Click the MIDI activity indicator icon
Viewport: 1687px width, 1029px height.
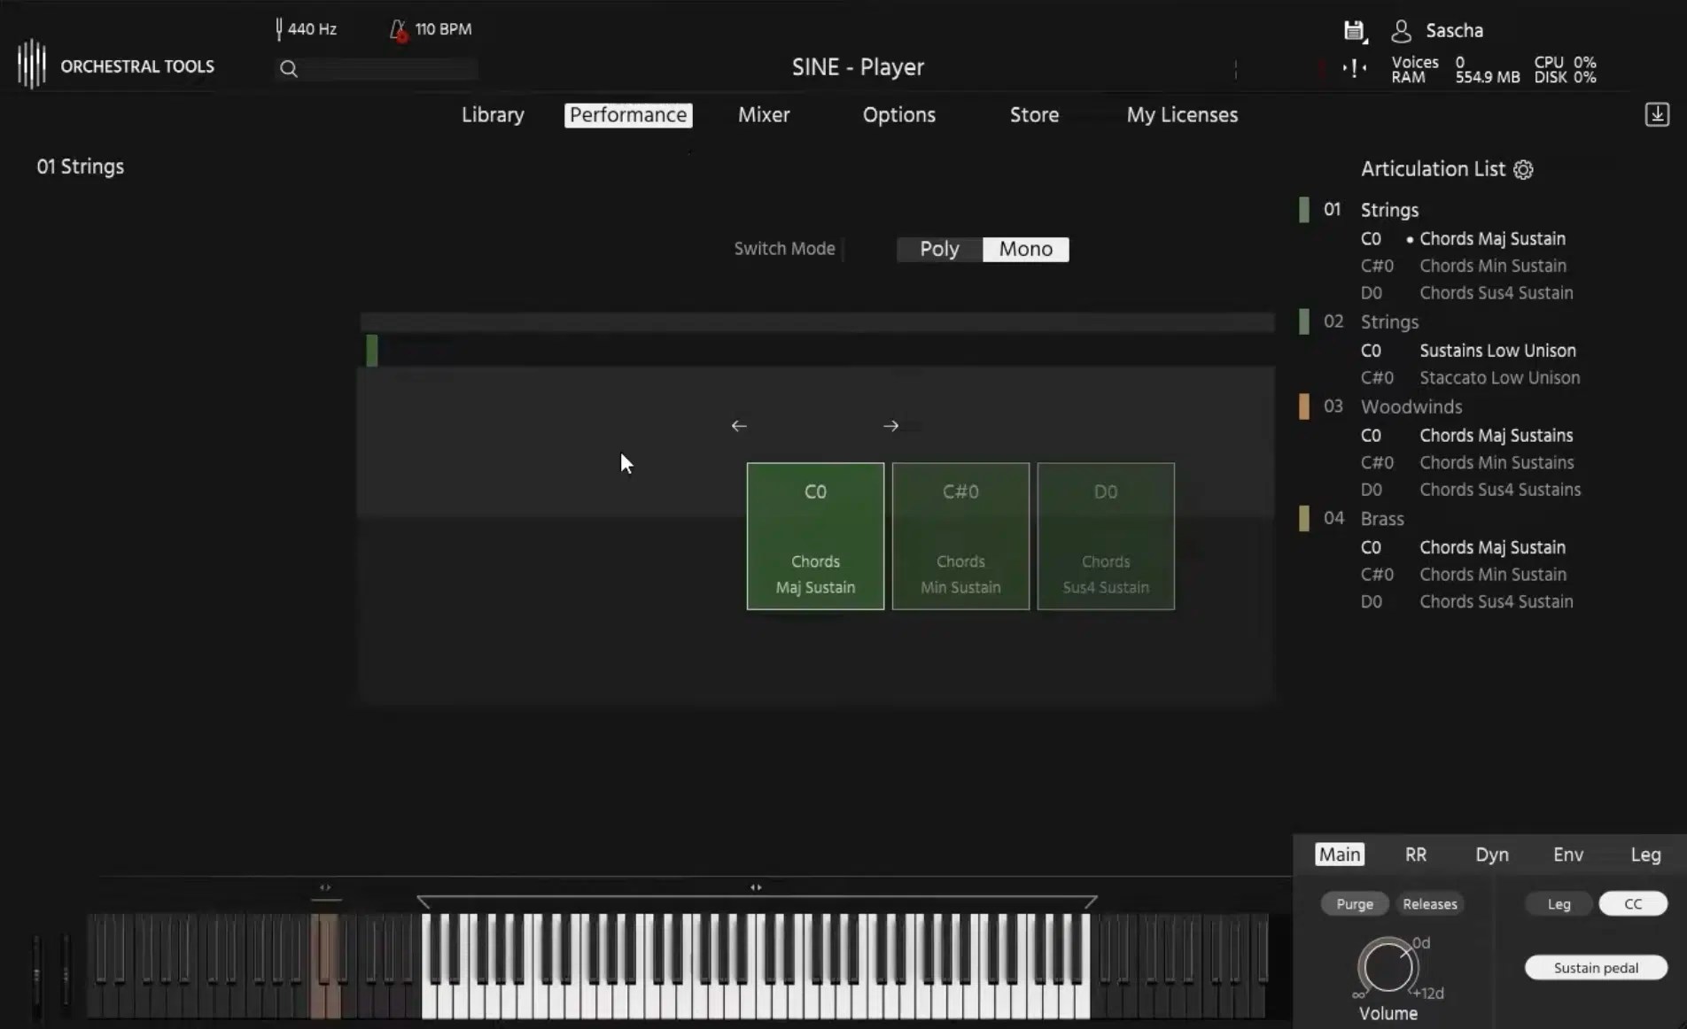click(1353, 69)
